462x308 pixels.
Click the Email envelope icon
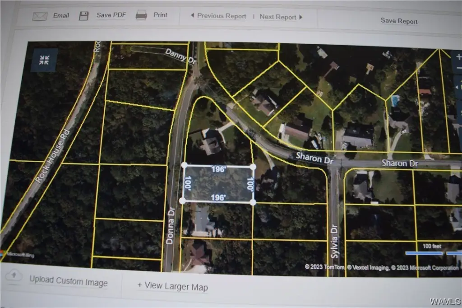click(40, 16)
